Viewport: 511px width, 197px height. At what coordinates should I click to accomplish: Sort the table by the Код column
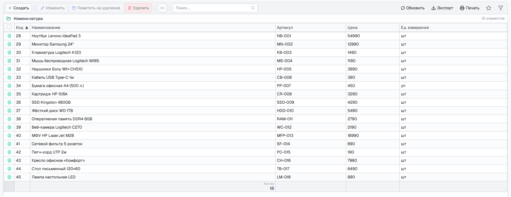[x=22, y=28]
